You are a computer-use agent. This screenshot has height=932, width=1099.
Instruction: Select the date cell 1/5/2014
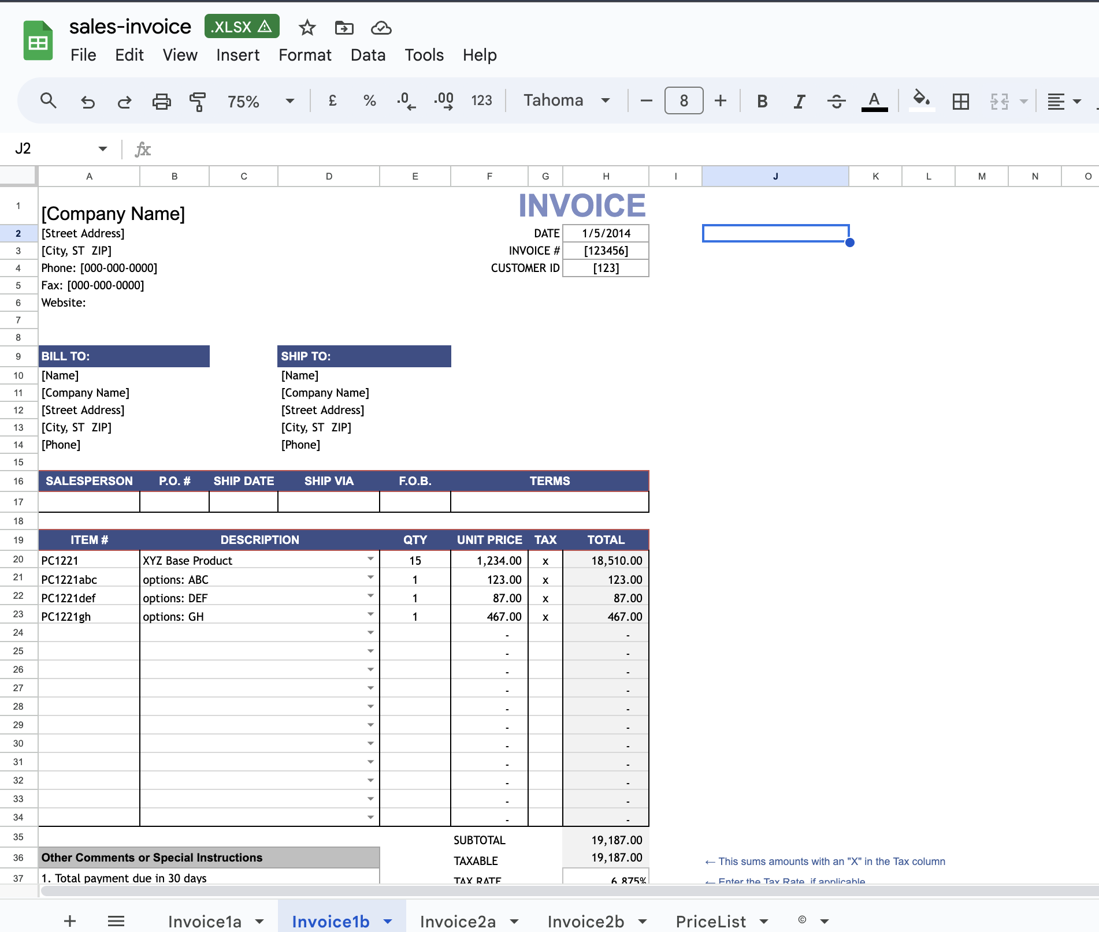click(x=606, y=233)
